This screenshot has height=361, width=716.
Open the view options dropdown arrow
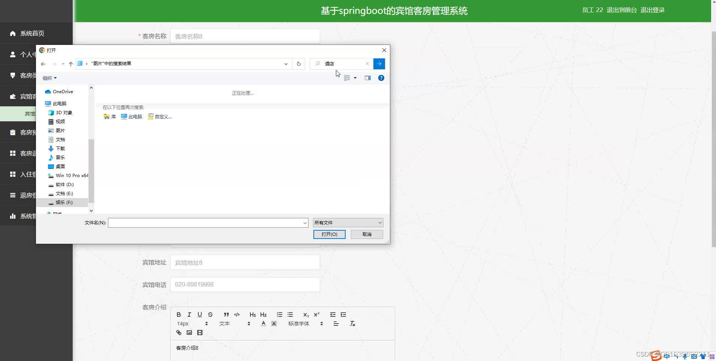(355, 78)
